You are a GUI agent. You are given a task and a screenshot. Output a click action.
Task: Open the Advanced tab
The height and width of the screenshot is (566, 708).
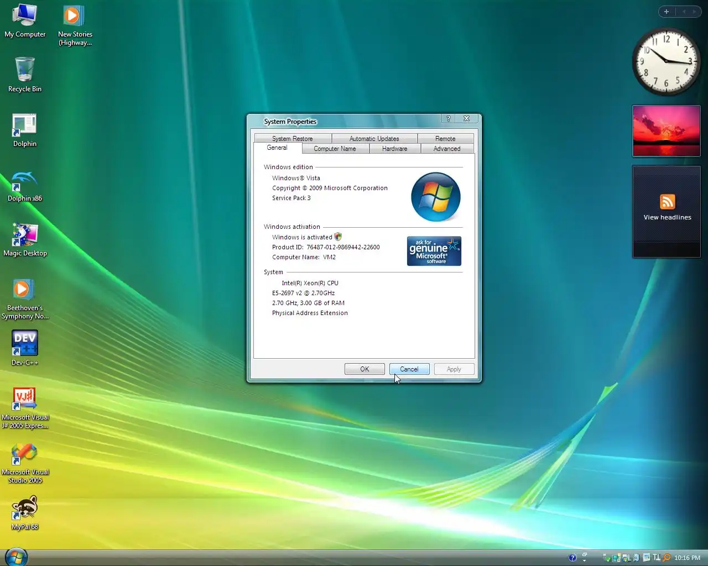click(447, 149)
